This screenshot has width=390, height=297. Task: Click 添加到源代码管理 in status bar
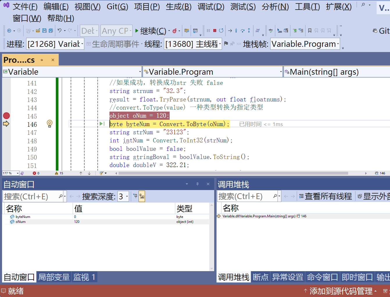(x=341, y=291)
